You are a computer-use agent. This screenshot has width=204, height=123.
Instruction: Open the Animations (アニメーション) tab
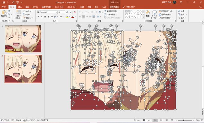point(59,7)
